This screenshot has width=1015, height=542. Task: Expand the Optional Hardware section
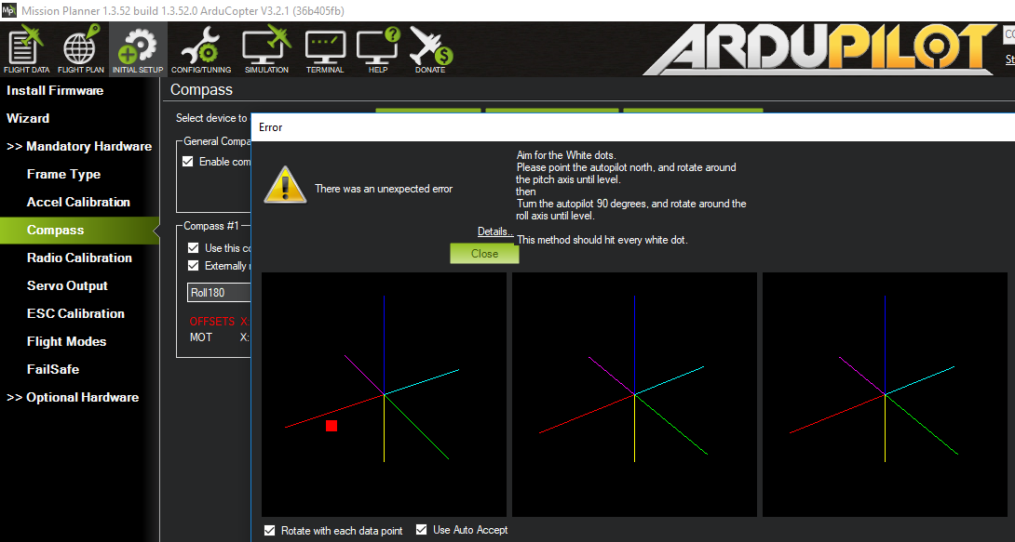(x=73, y=397)
